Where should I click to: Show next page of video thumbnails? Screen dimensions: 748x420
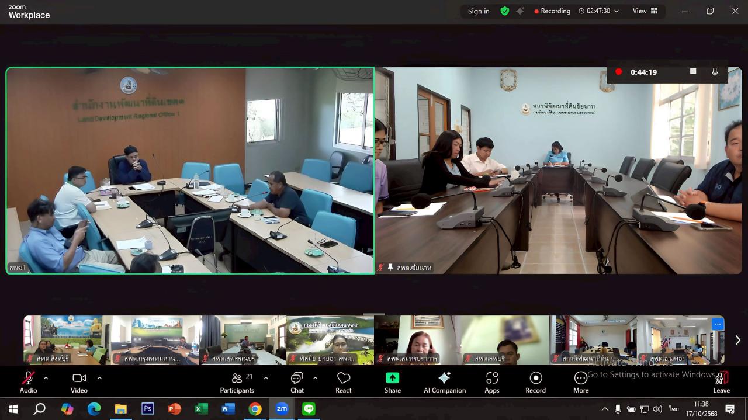coord(737,340)
